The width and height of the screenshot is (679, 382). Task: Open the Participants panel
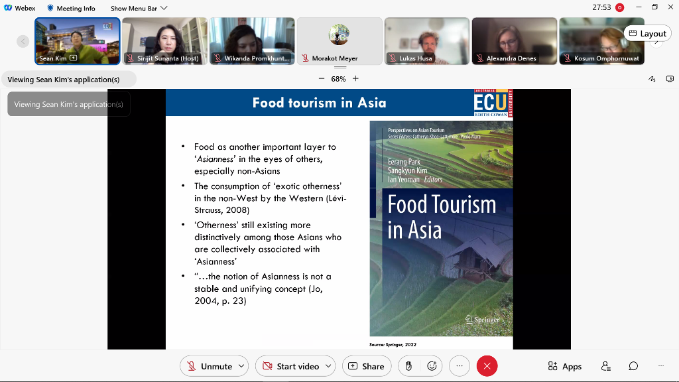605,366
